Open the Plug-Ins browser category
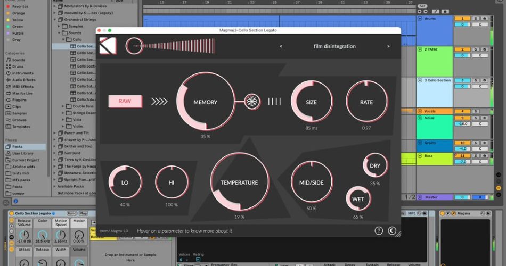This screenshot has width=506, height=266. pos(19,100)
